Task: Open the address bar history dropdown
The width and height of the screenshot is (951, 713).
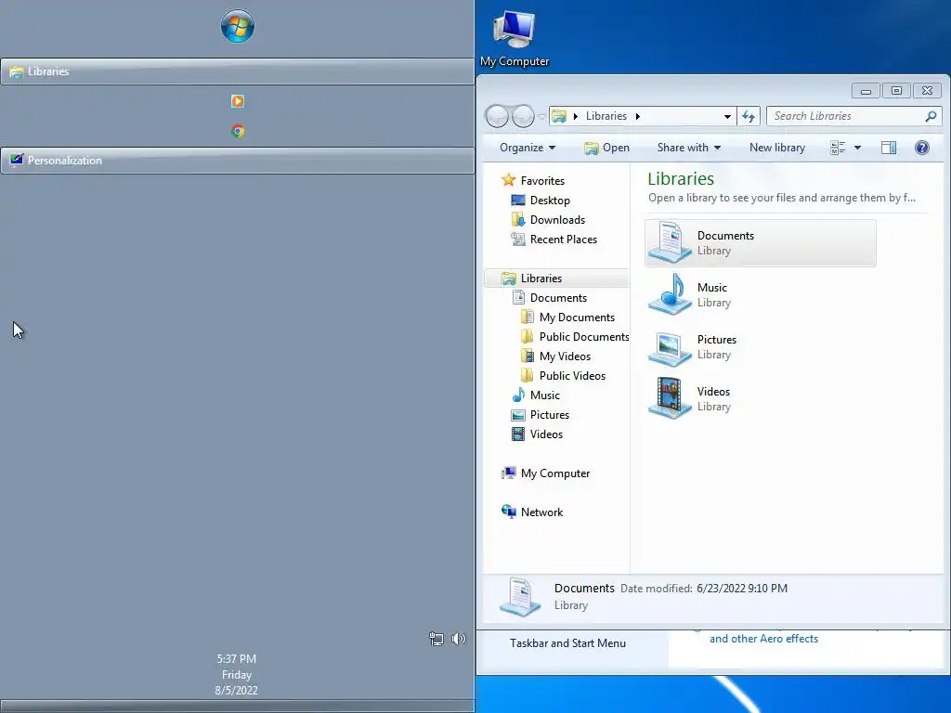Action: coord(727,116)
